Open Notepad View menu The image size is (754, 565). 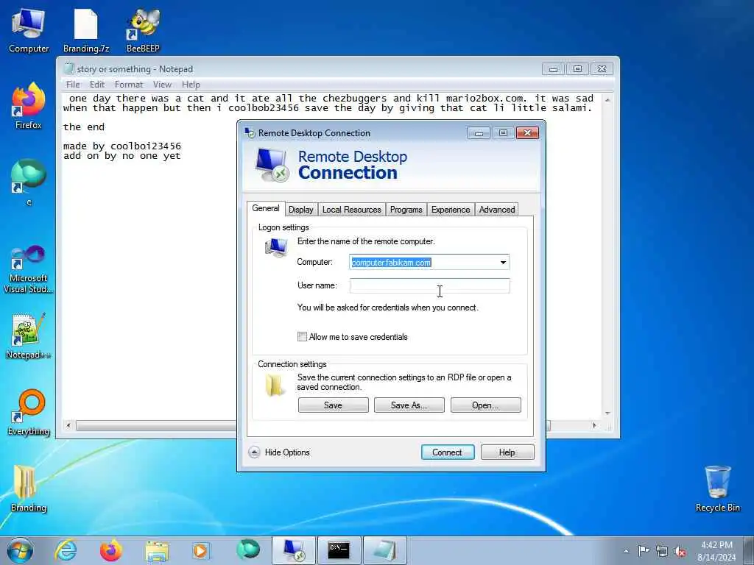tap(162, 85)
